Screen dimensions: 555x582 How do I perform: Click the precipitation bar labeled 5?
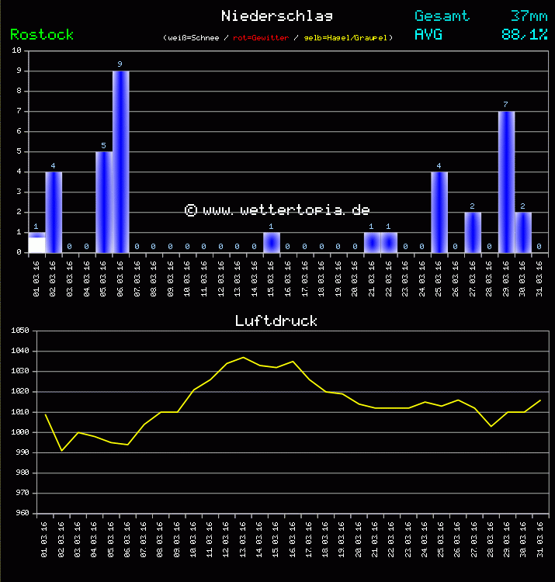point(103,202)
